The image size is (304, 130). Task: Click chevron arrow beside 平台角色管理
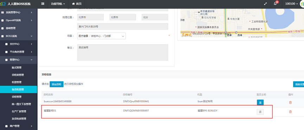(31, 52)
